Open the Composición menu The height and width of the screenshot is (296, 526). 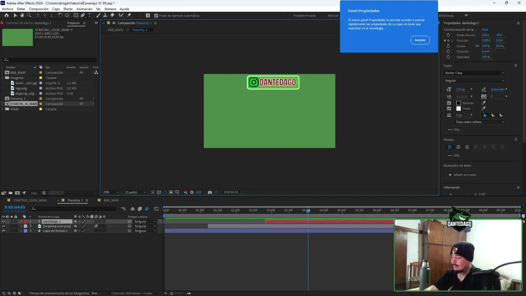(x=39, y=9)
